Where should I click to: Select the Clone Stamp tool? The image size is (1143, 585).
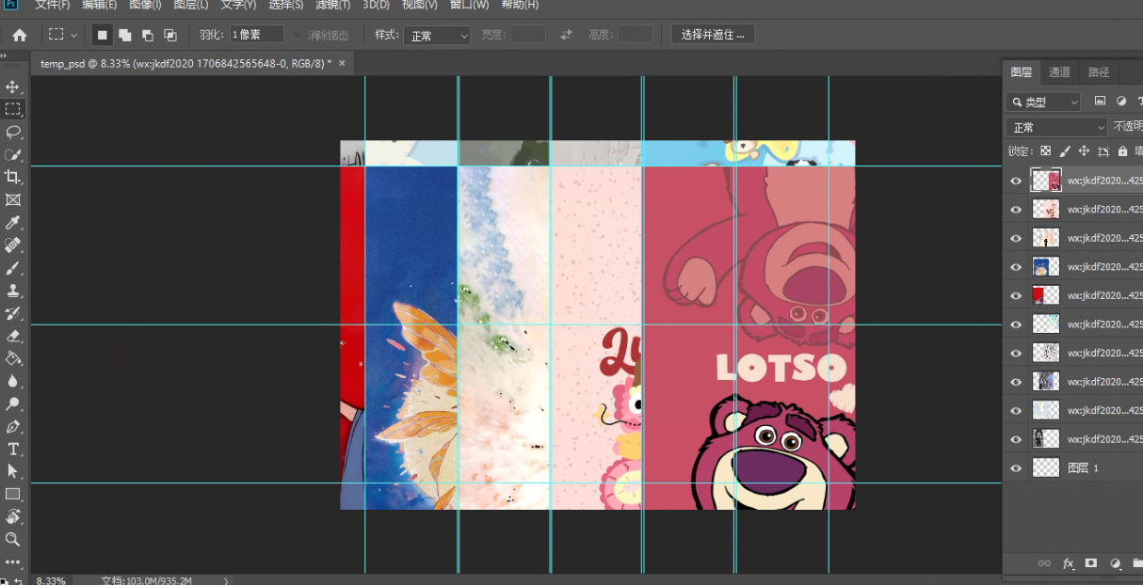13,291
